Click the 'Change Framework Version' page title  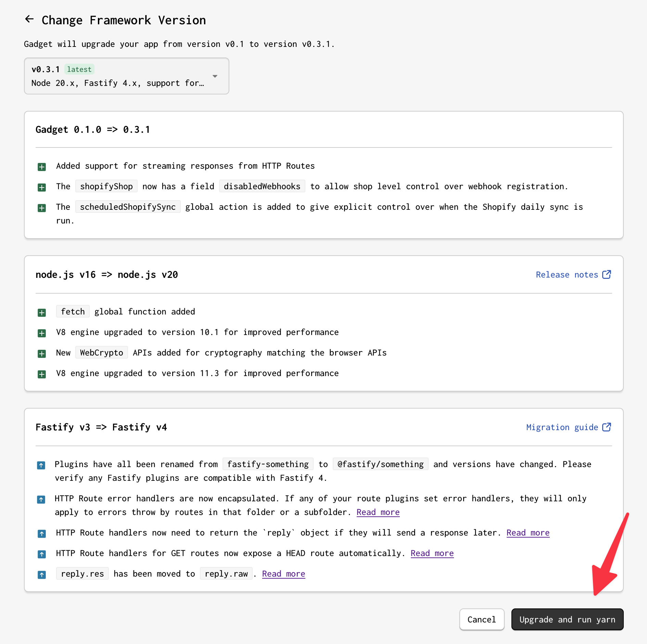pos(124,20)
